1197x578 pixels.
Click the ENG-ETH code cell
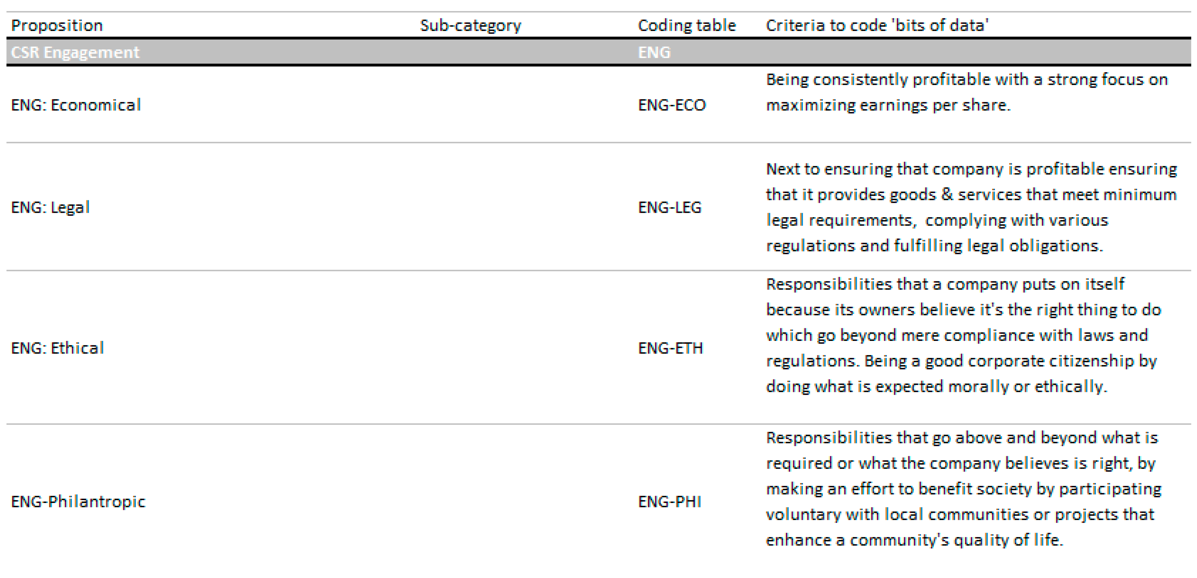[670, 348]
